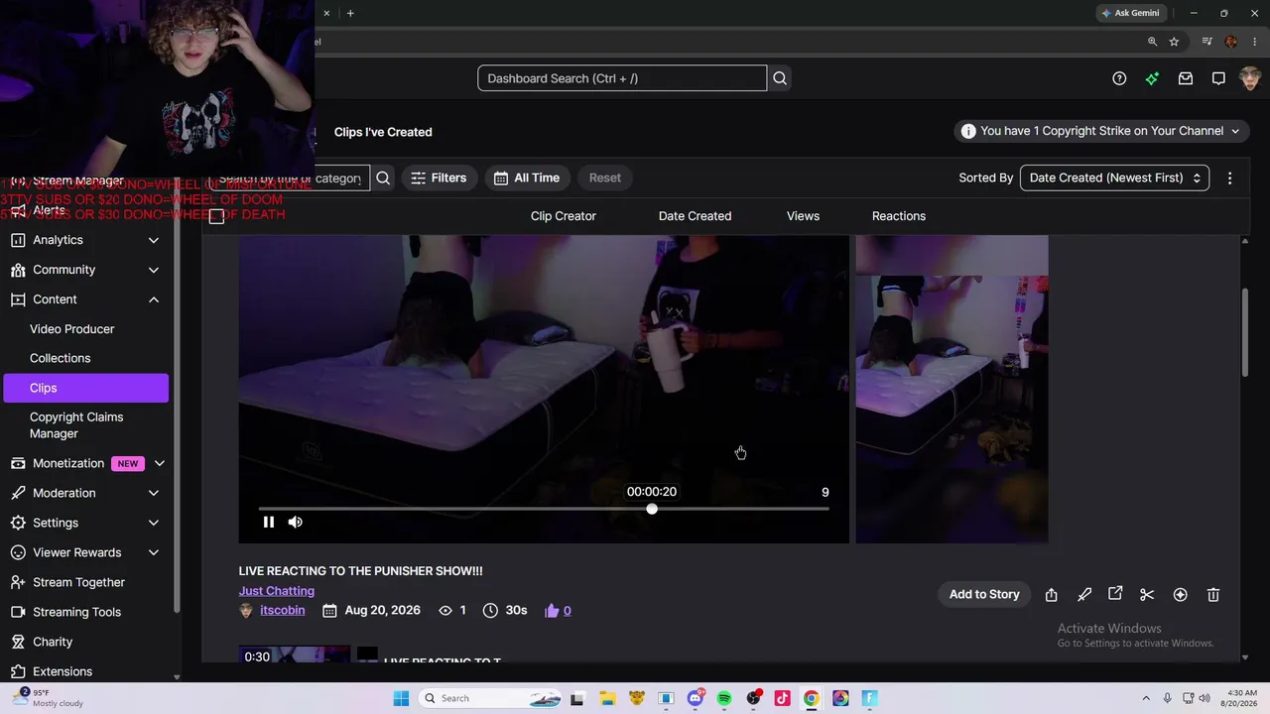Expand the Settings sidebar section
This screenshot has height=714, width=1270.
tap(154, 523)
